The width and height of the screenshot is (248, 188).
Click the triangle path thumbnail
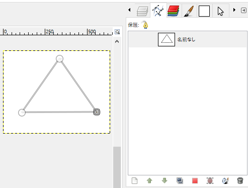pos(167,39)
